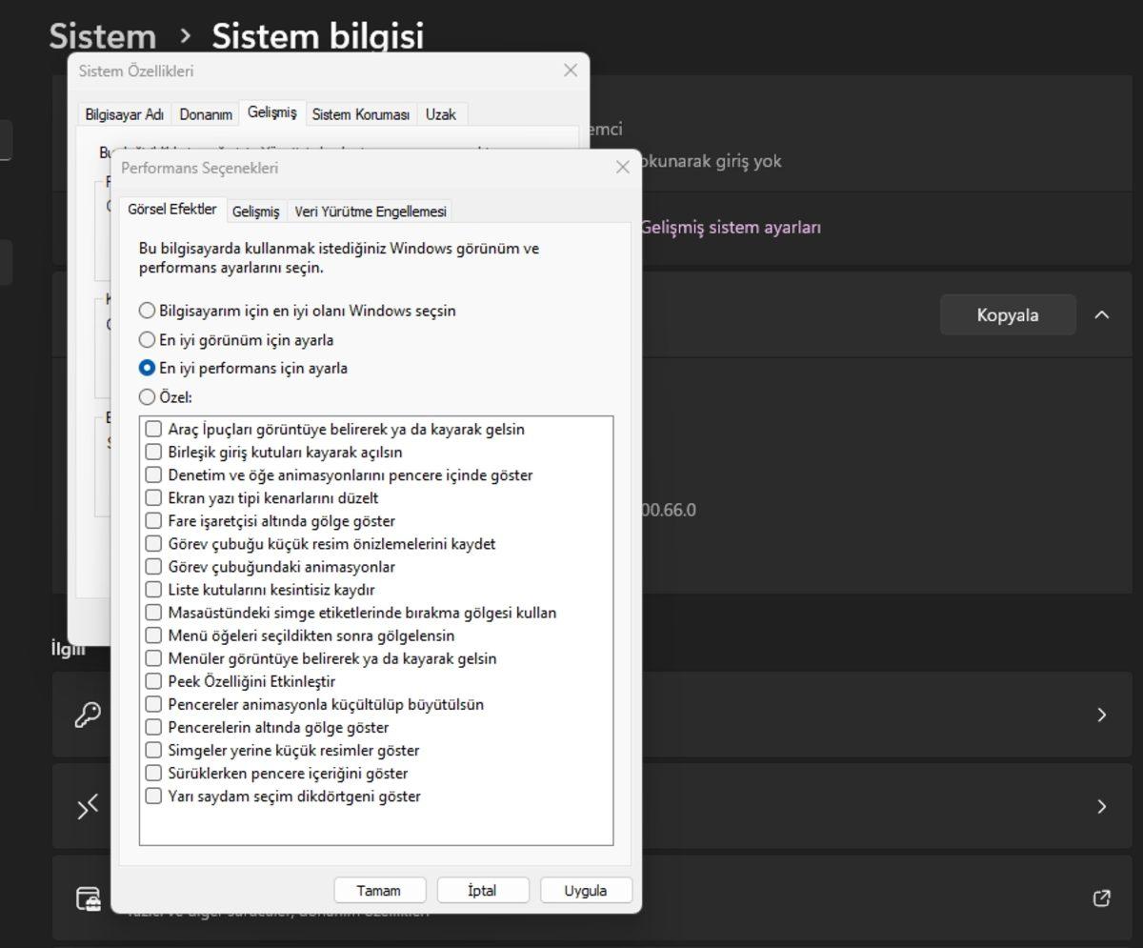Image resolution: width=1143 pixels, height=948 pixels.
Task: Click the Kopyala button
Action: (1007, 315)
